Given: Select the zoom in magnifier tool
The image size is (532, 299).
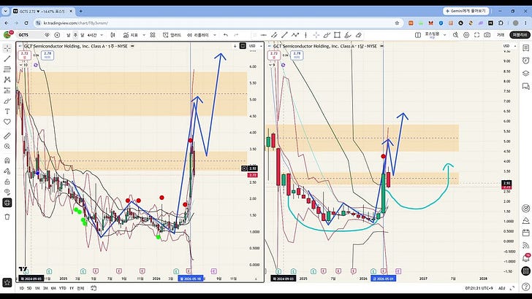Looking at the screenshot, I should pyautogui.click(x=7, y=147).
